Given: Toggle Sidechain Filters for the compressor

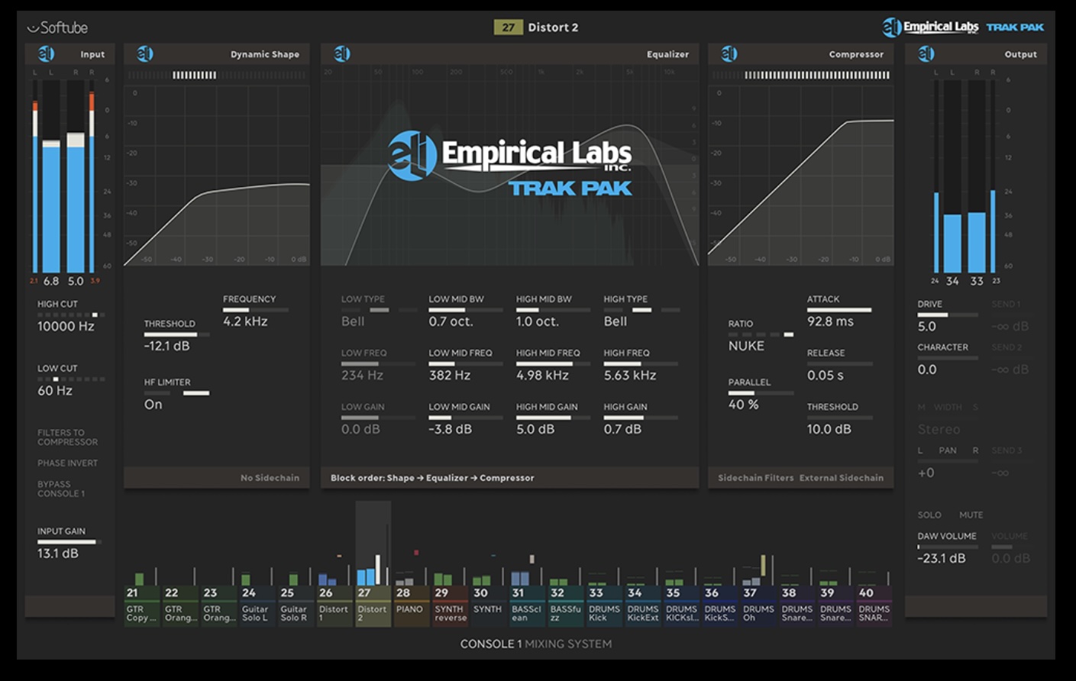Looking at the screenshot, I should point(756,478).
